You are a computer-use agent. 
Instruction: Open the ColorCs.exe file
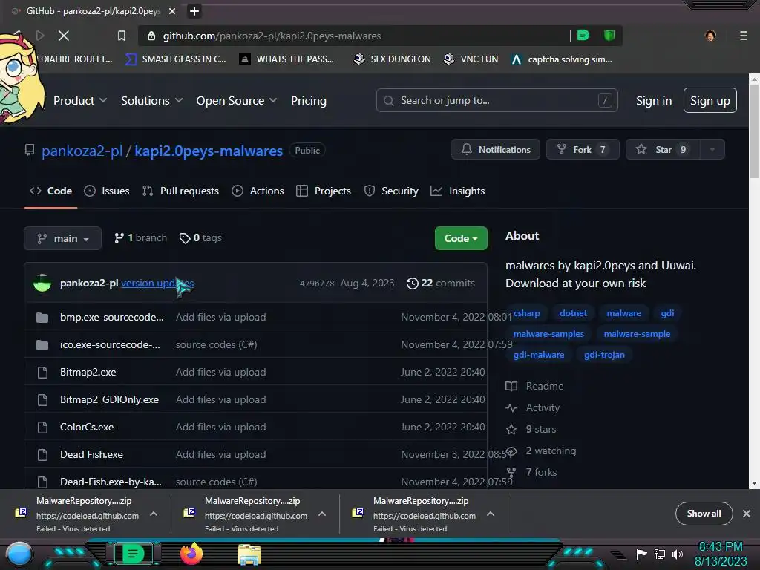[x=87, y=427]
